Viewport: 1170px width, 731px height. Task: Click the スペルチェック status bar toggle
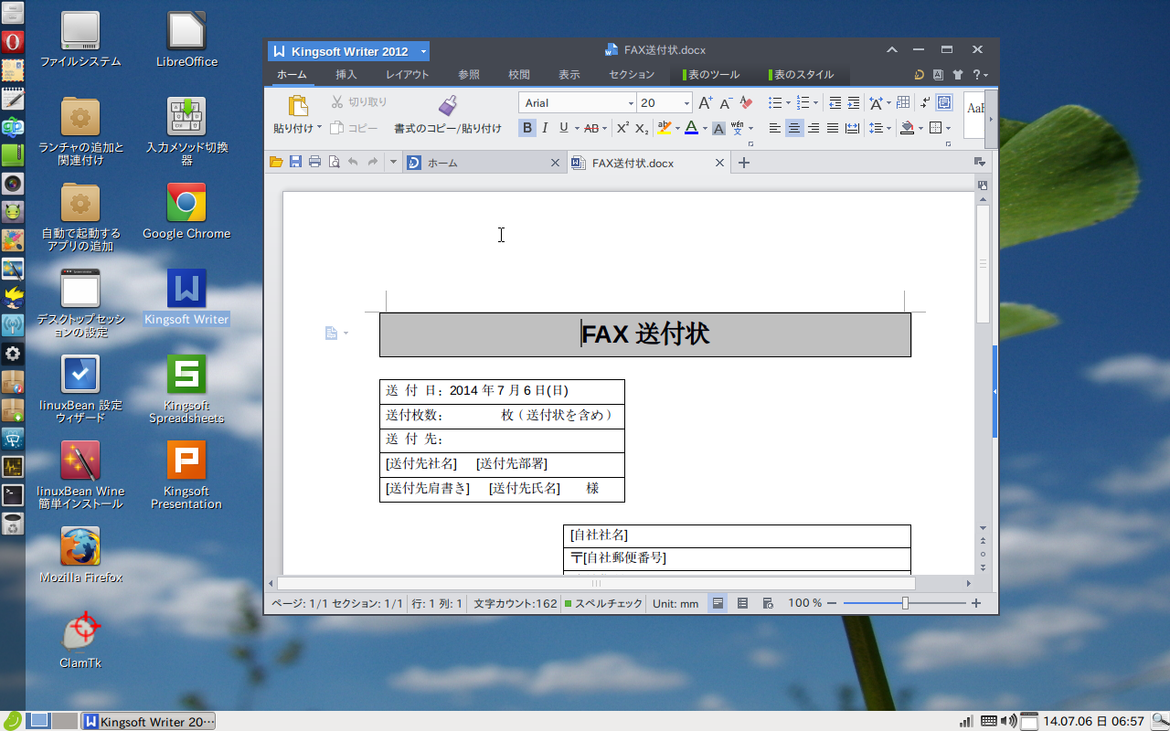click(x=603, y=604)
